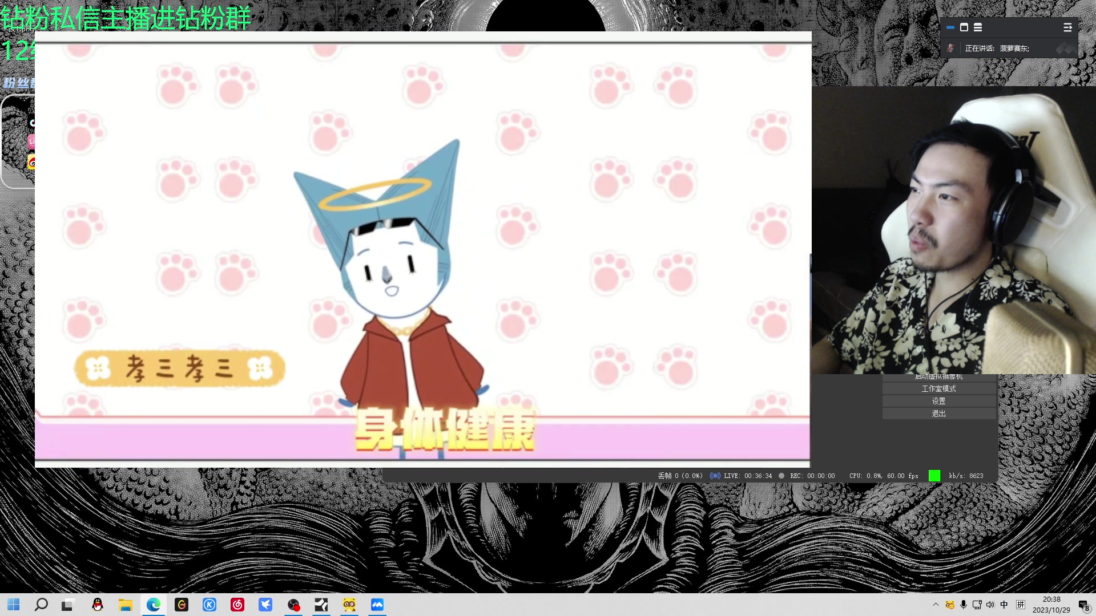Toggle the muted microphone icon in voice overlay
Image resolution: width=1096 pixels, height=616 pixels.
tap(950, 48)
